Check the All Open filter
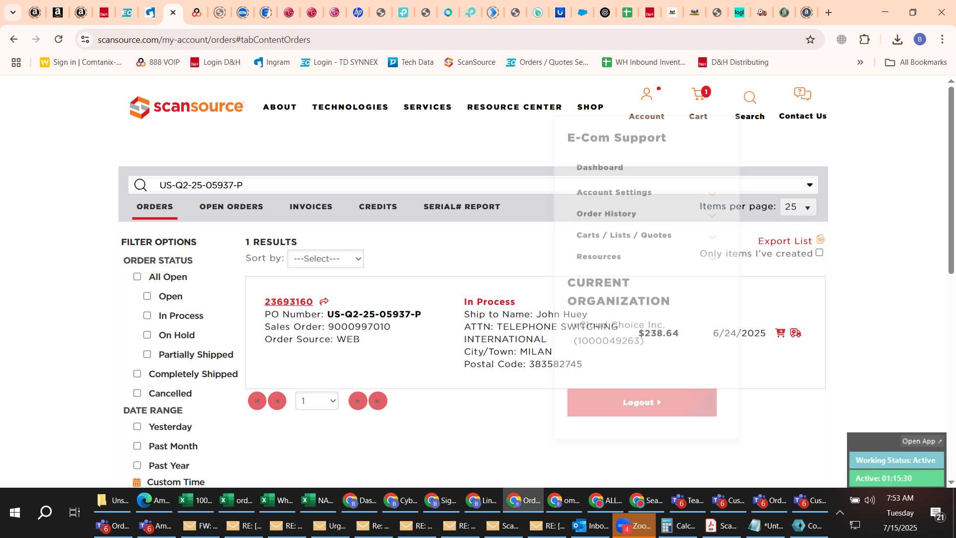Screen dimensions: 956x538 (x=137, y=276)
